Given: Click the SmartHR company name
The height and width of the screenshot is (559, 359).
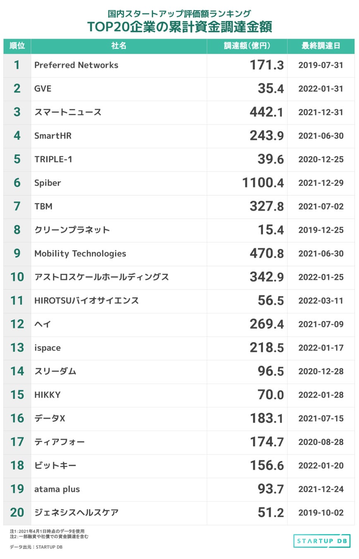Looking at the screenshot, I should coord(53,136).
